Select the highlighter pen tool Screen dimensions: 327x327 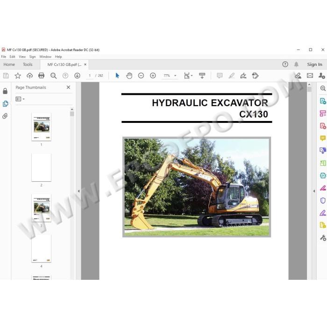232,76
